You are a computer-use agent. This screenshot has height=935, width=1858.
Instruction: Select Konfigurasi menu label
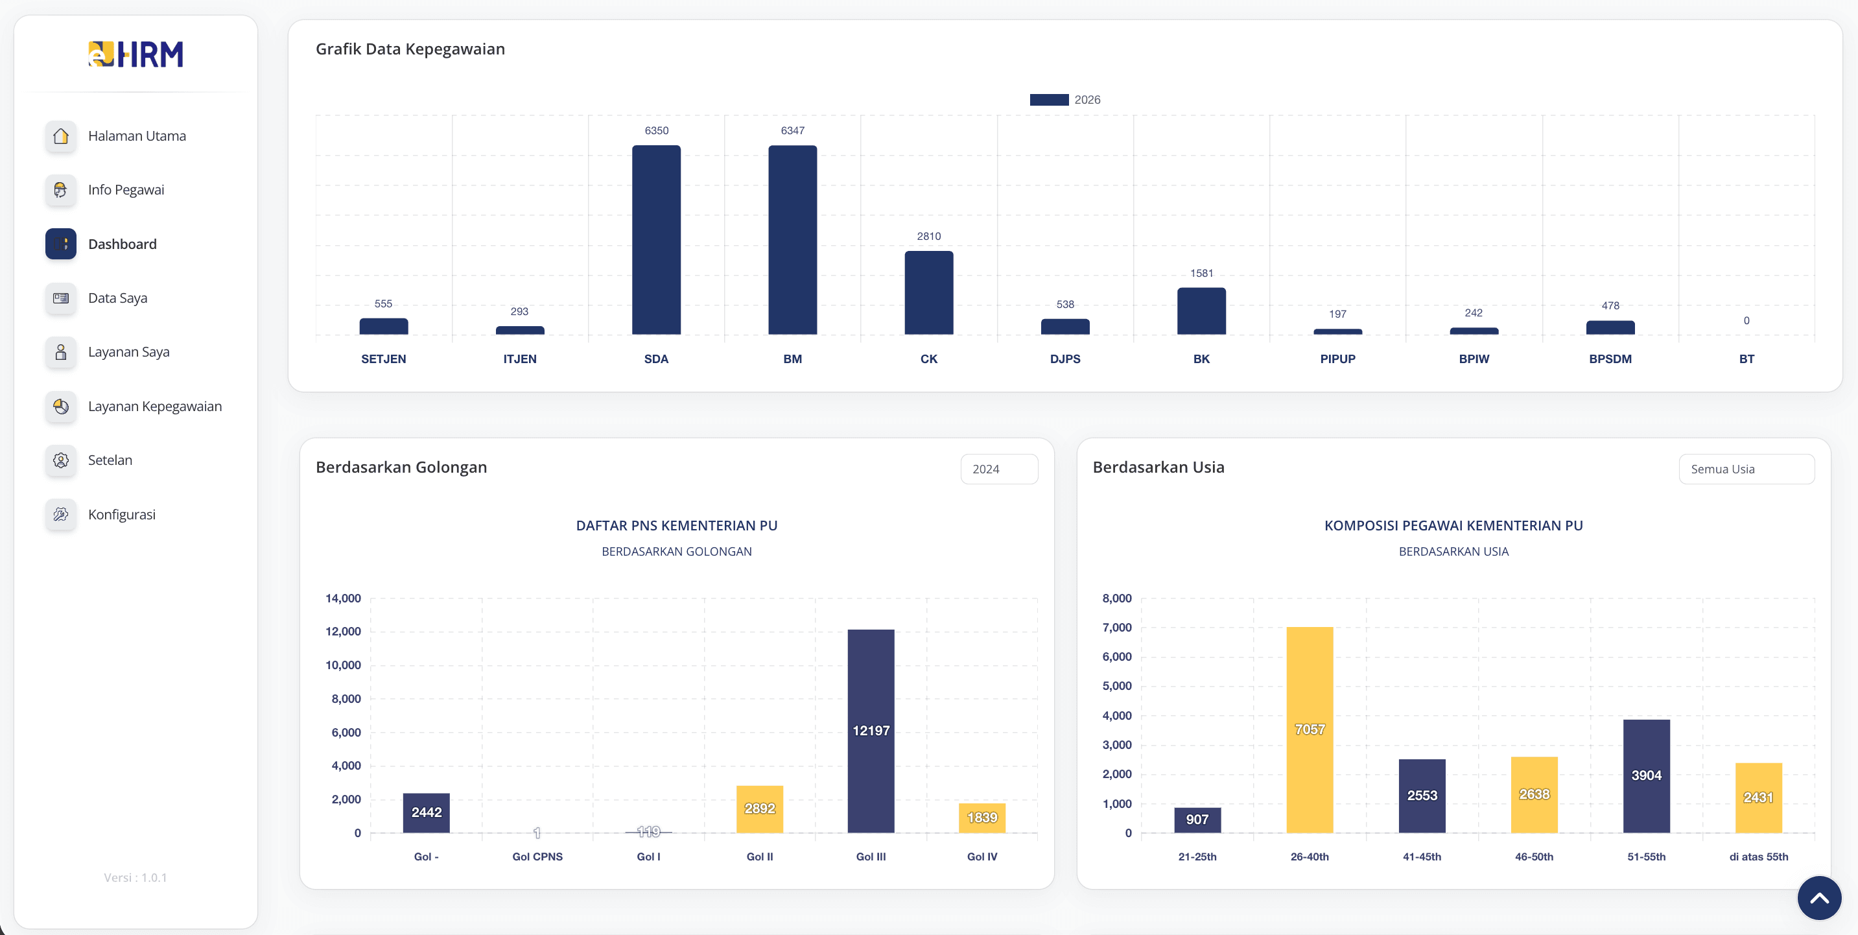tap(121, 514)
